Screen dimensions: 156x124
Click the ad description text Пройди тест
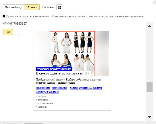(68, 81)
